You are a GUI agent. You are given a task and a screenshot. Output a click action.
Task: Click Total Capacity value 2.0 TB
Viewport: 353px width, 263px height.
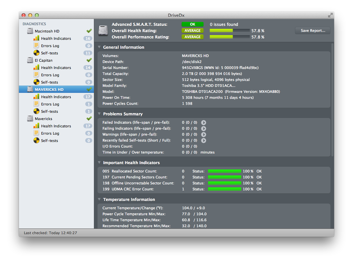tap(187, 74)
